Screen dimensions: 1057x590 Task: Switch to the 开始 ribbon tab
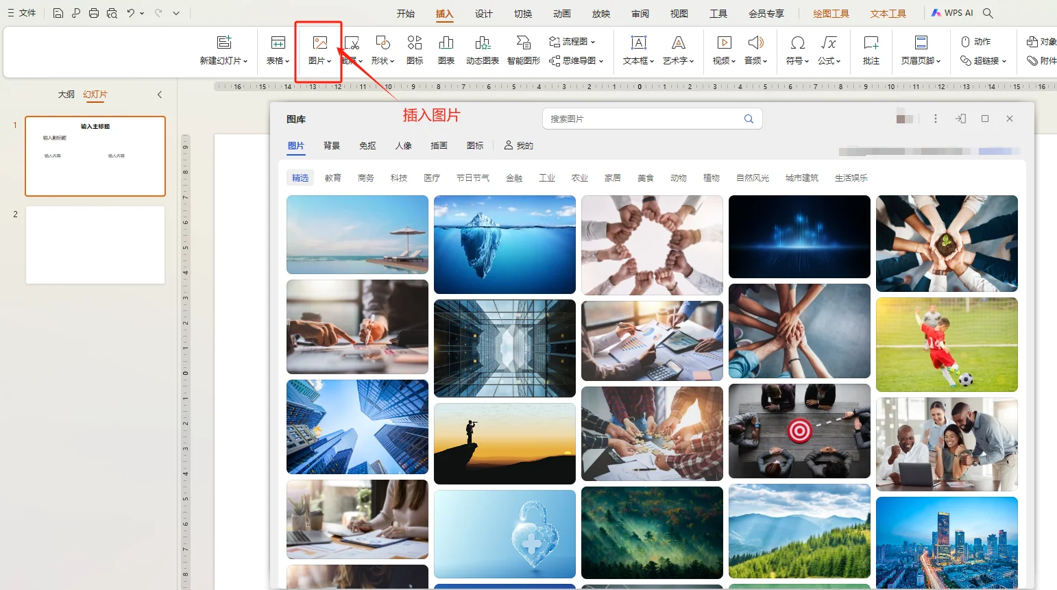pos(406,14)
